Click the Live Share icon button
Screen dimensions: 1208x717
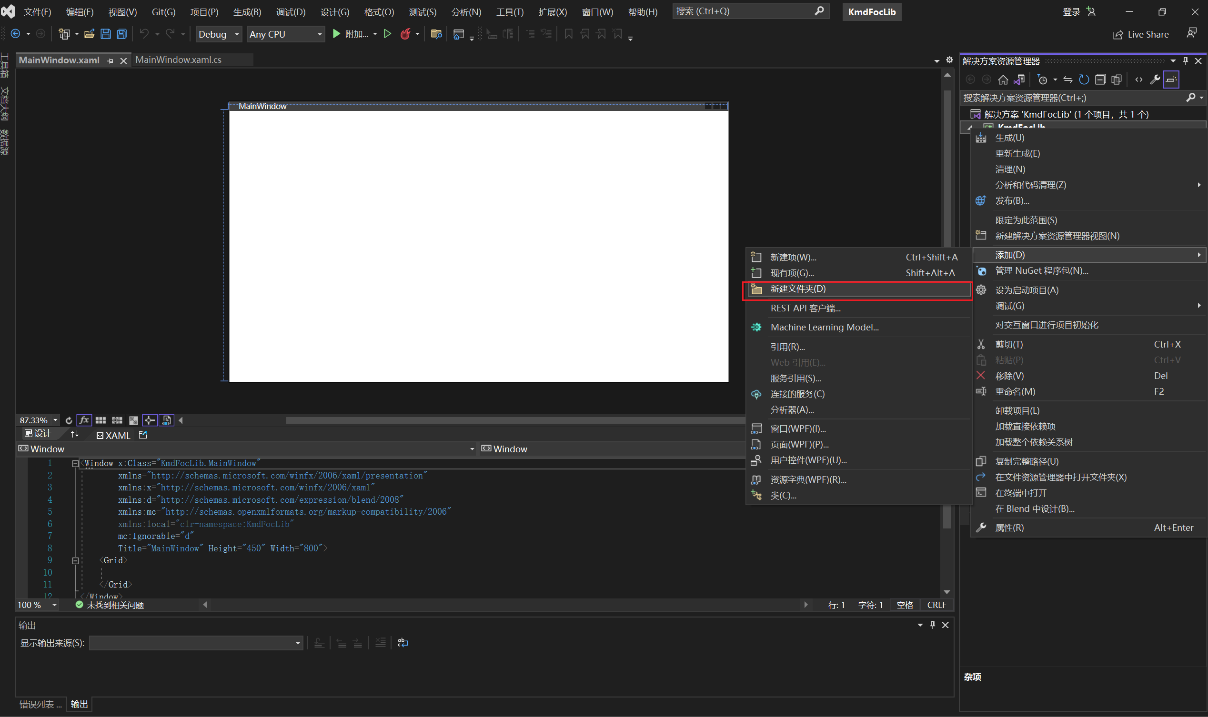point(1140,34)
